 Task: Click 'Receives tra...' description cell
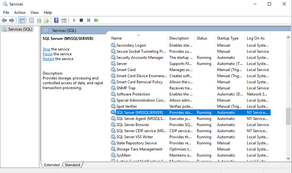click(x=181, y=88)
